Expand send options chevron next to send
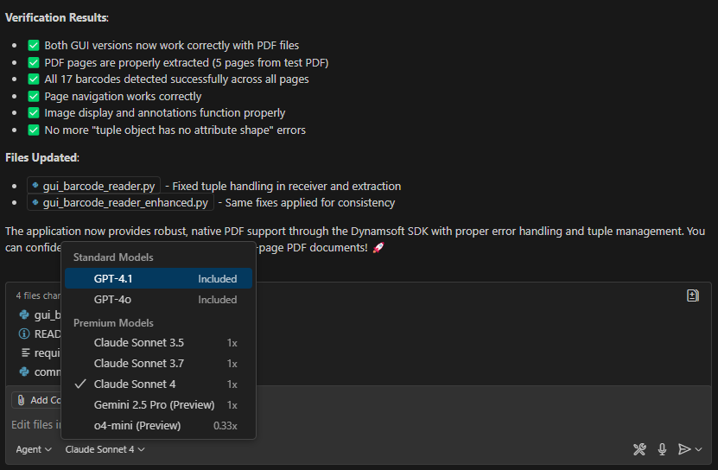 click(699, 449)
